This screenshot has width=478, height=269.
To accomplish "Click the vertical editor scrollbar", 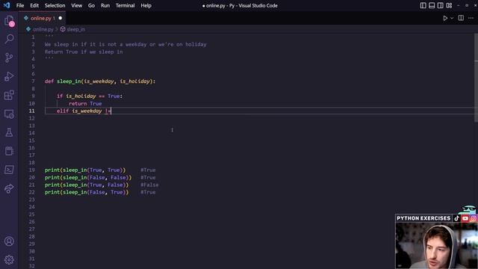I will [477, 78].
